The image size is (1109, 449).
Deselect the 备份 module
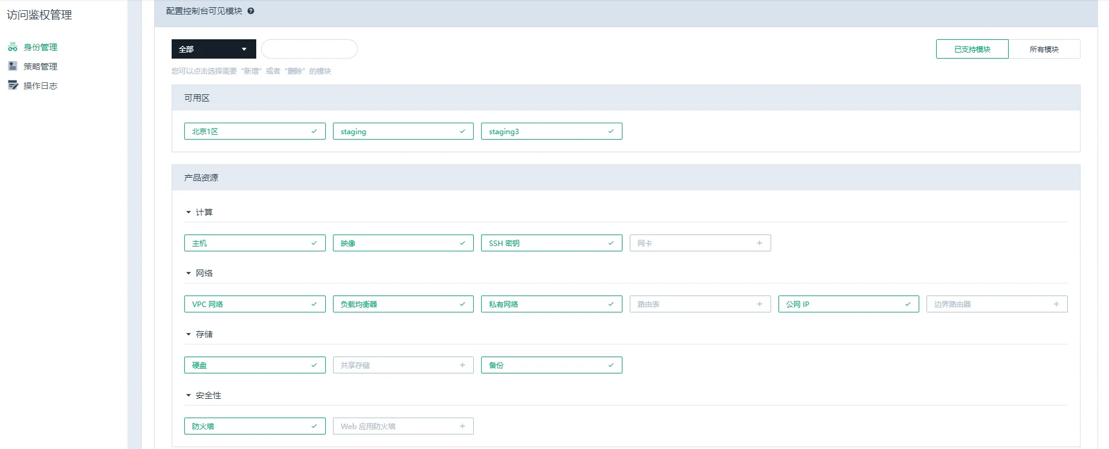[551, 365]
